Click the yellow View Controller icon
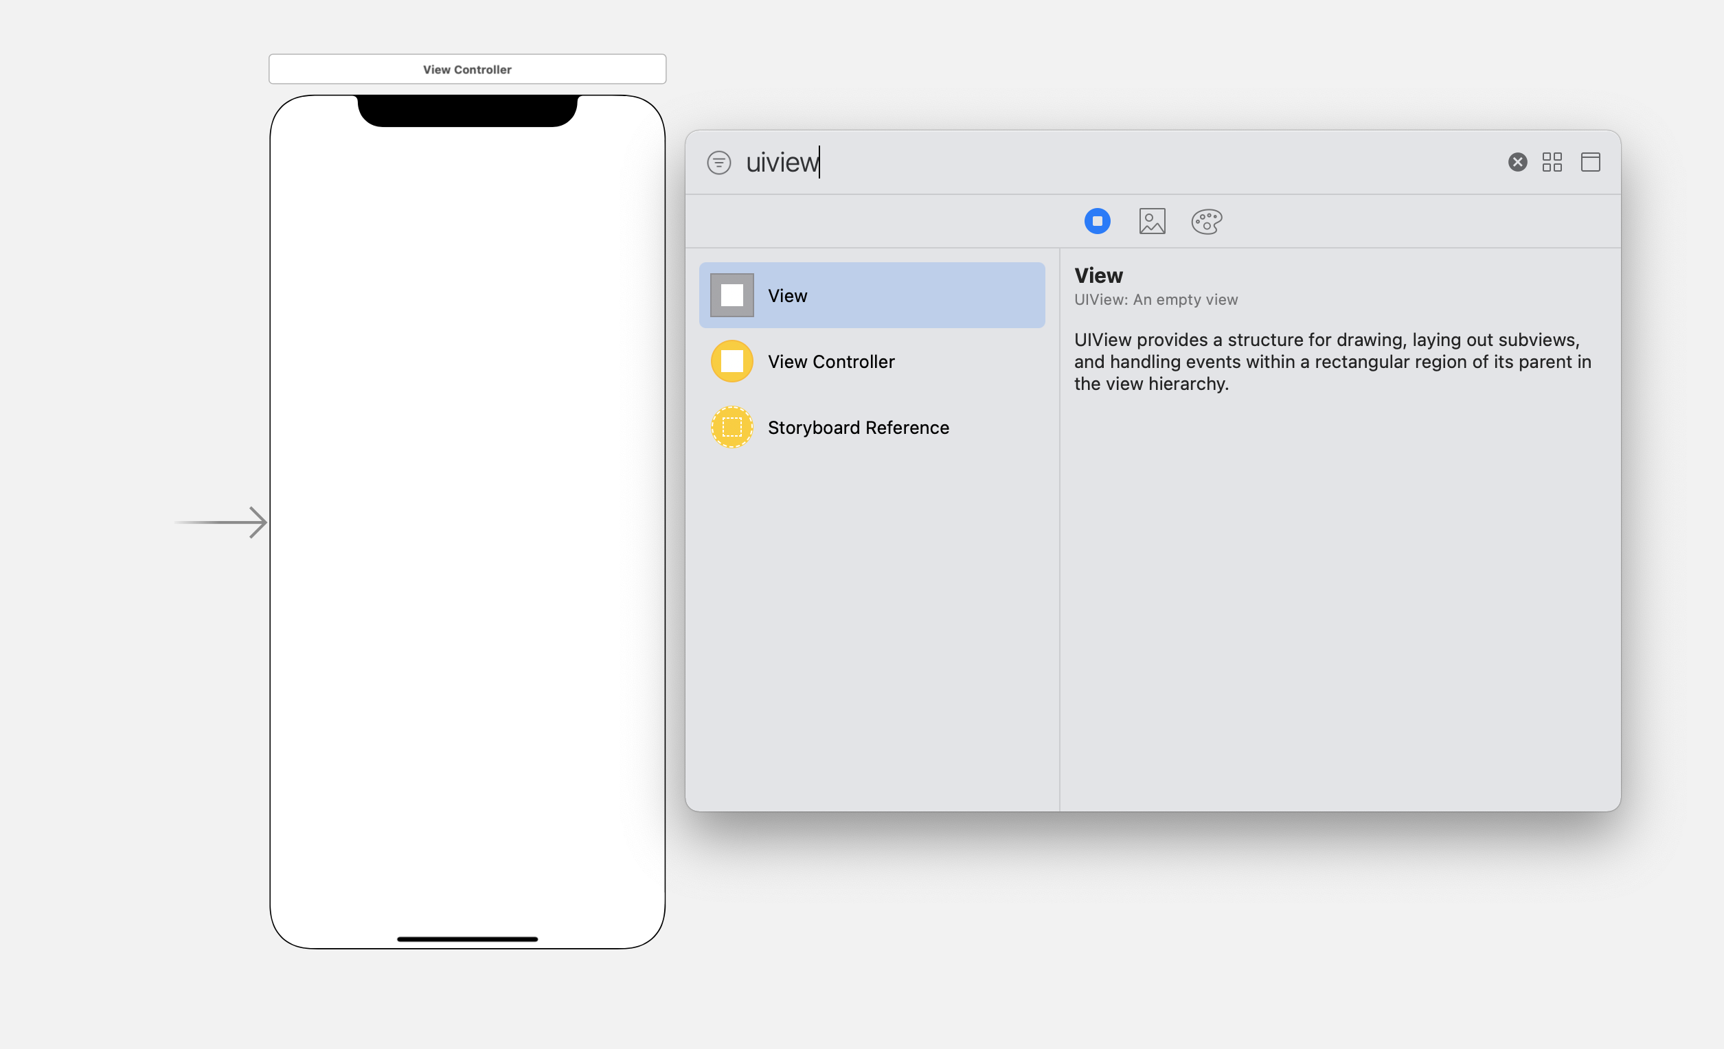The height and width of the screenshot is (1049, 1724). [732, 361]
